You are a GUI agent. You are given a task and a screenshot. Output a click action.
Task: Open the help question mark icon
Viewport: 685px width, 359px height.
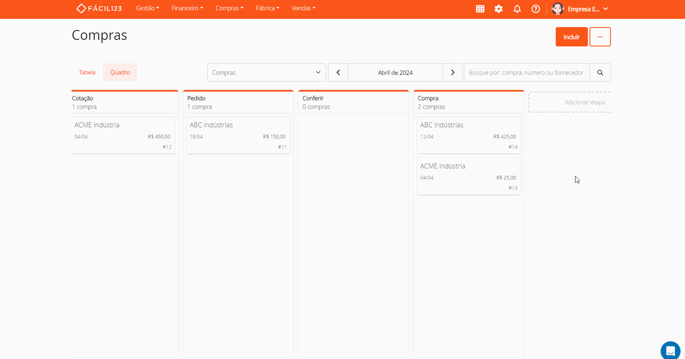pyautogui.click(x=536, y=9)
